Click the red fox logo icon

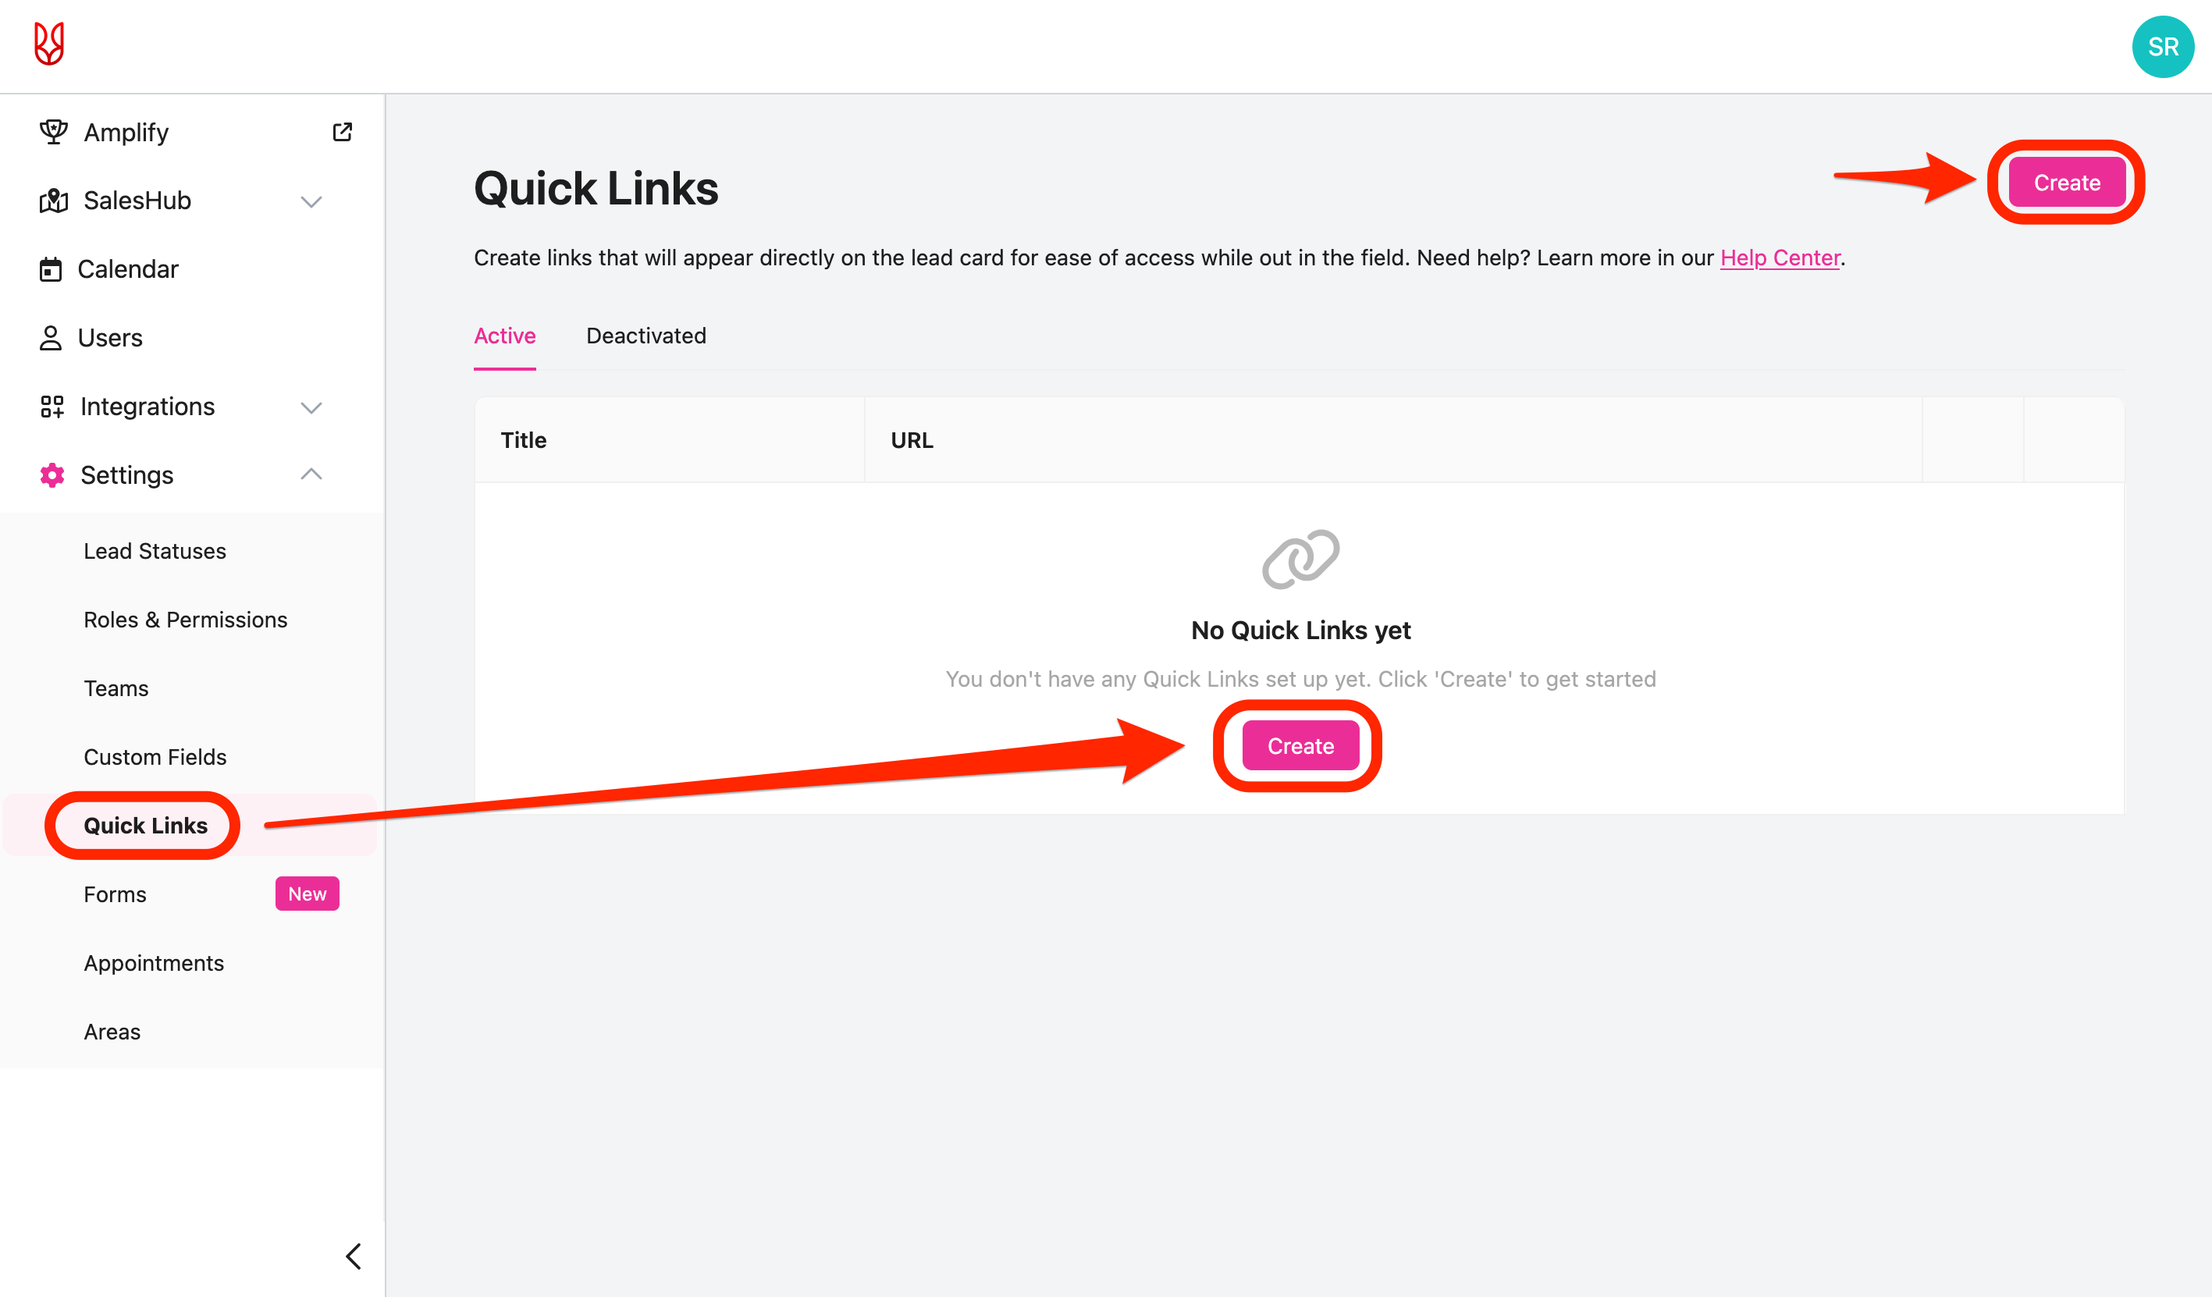[x=49, y=44]
